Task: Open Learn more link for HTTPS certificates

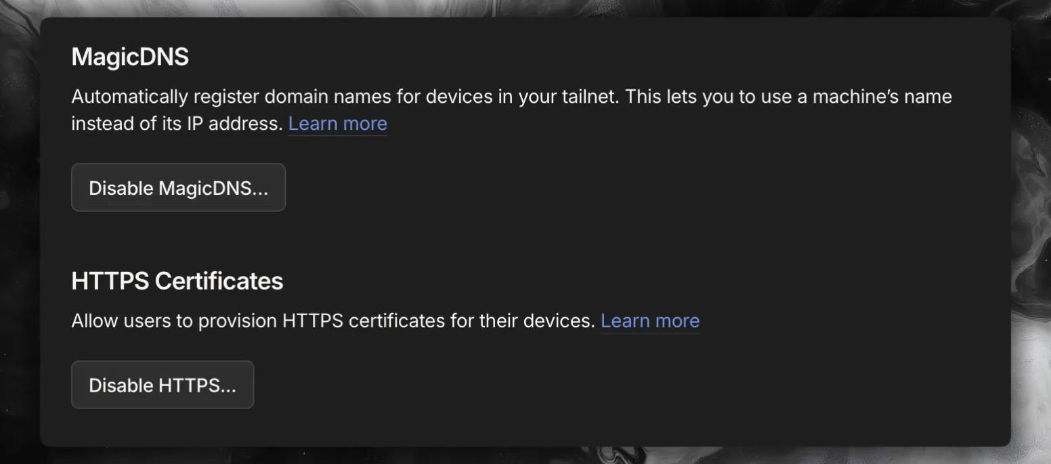Action: click(650, 321)
